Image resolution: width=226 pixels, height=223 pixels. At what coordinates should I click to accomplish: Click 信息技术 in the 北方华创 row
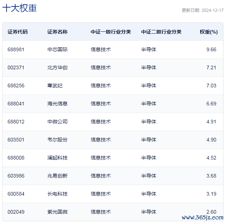tap(101, 67)
